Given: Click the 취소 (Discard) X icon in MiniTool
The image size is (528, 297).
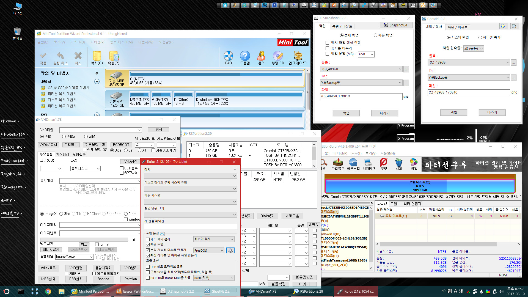Looking at the screenshot, I should [x=78, y=56].
